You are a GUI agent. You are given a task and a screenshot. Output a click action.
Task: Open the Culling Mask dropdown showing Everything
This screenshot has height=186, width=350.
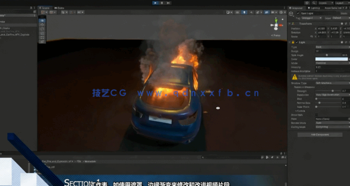(x=333, y=127)
